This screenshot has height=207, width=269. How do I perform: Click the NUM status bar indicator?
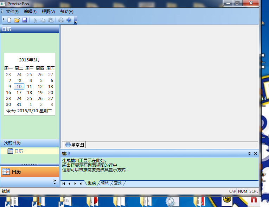[243, 191]
